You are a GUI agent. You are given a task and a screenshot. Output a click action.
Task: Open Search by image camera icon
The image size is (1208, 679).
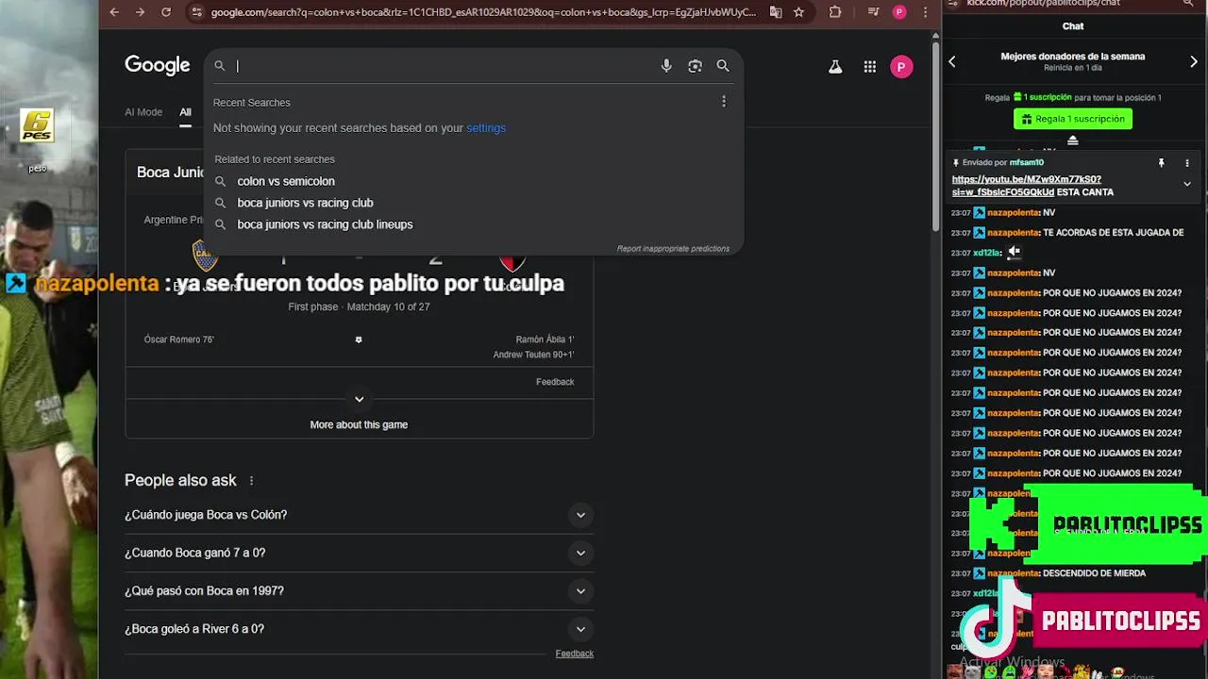tap(695, 66)
